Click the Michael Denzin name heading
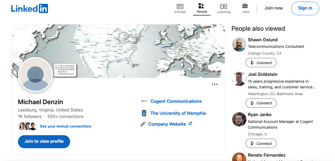335x161 pixels. pos(40,102)
